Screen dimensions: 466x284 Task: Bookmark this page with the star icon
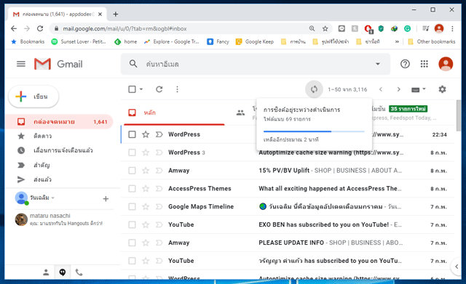tap(325, 28)
